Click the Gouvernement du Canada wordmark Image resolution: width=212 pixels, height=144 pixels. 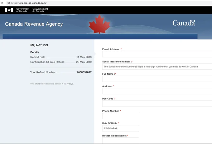(40, 10)
